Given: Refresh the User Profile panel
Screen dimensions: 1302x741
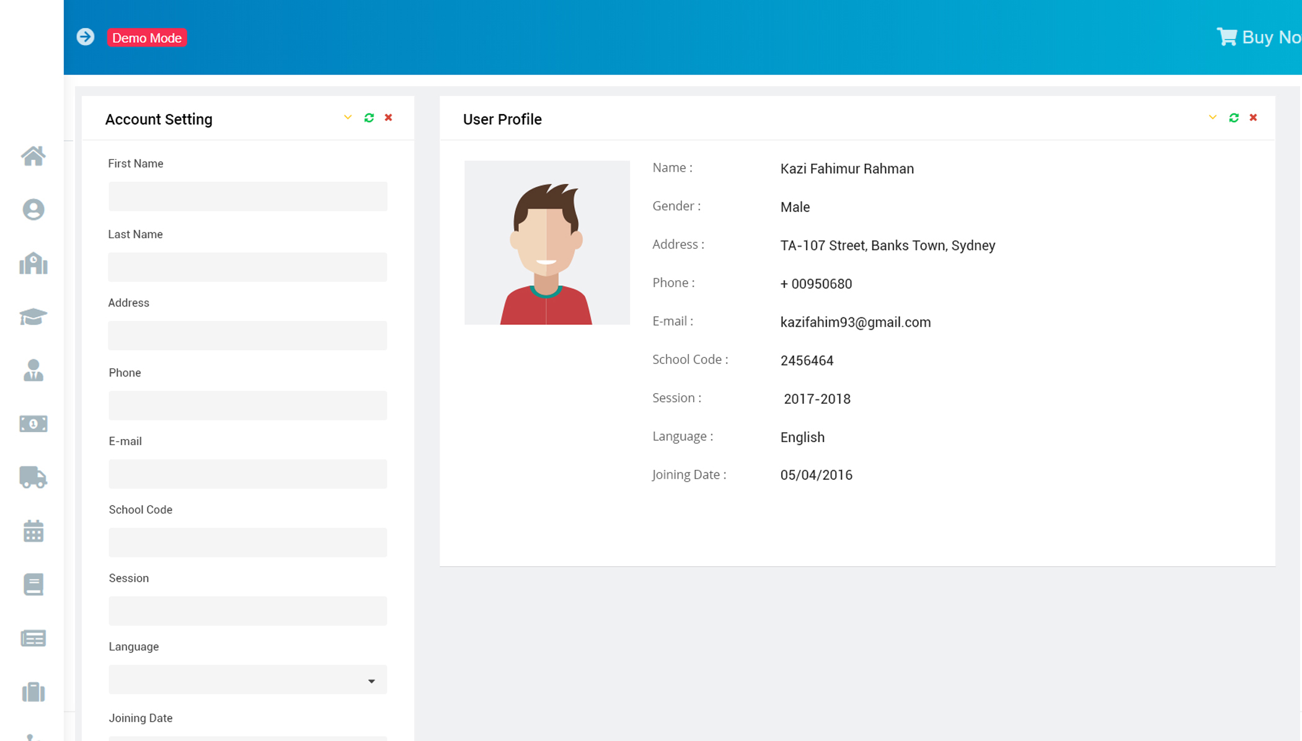Looking at the screenshot, I should click(x=1234, y=118).
